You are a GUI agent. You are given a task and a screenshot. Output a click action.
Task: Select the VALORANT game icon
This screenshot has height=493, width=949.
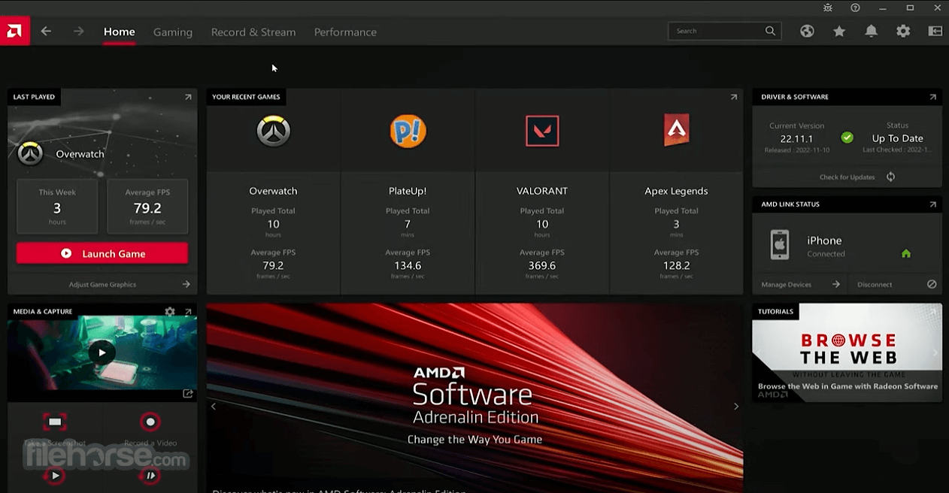pyautogui.click(x=541, y=131)
